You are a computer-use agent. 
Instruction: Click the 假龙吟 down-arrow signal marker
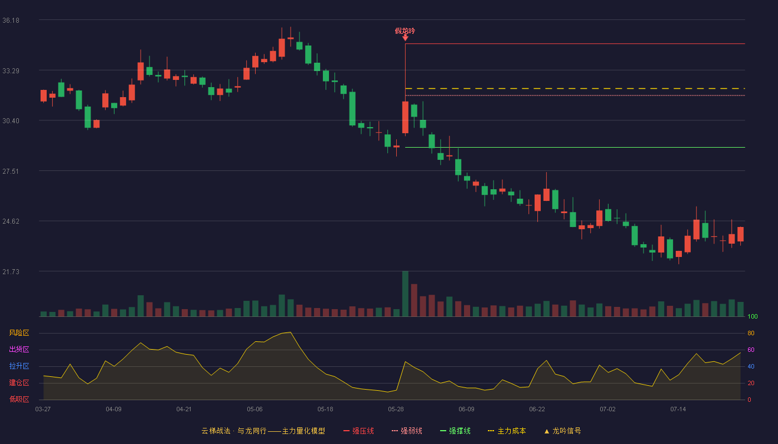pos(405,37)
